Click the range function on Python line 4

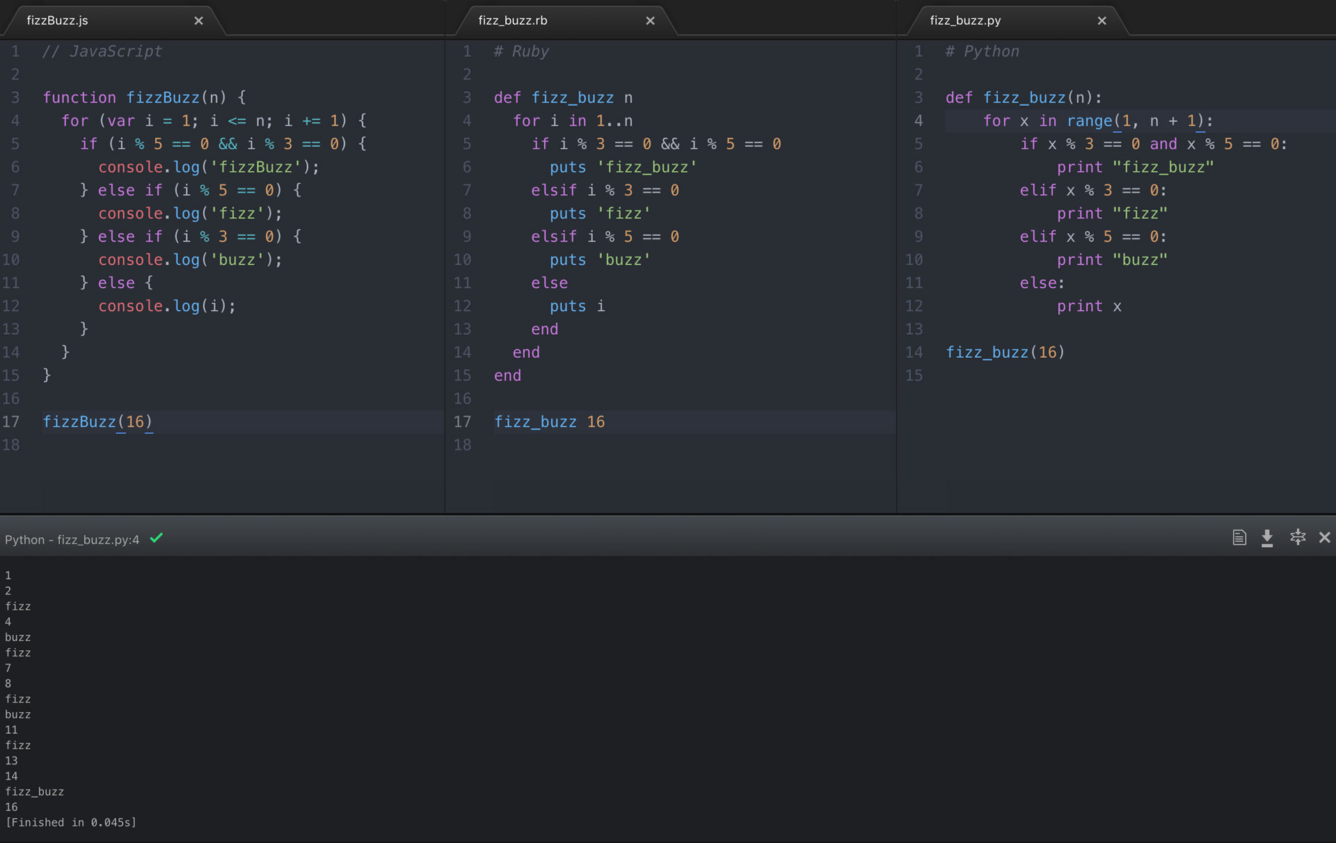point(1089,121)
